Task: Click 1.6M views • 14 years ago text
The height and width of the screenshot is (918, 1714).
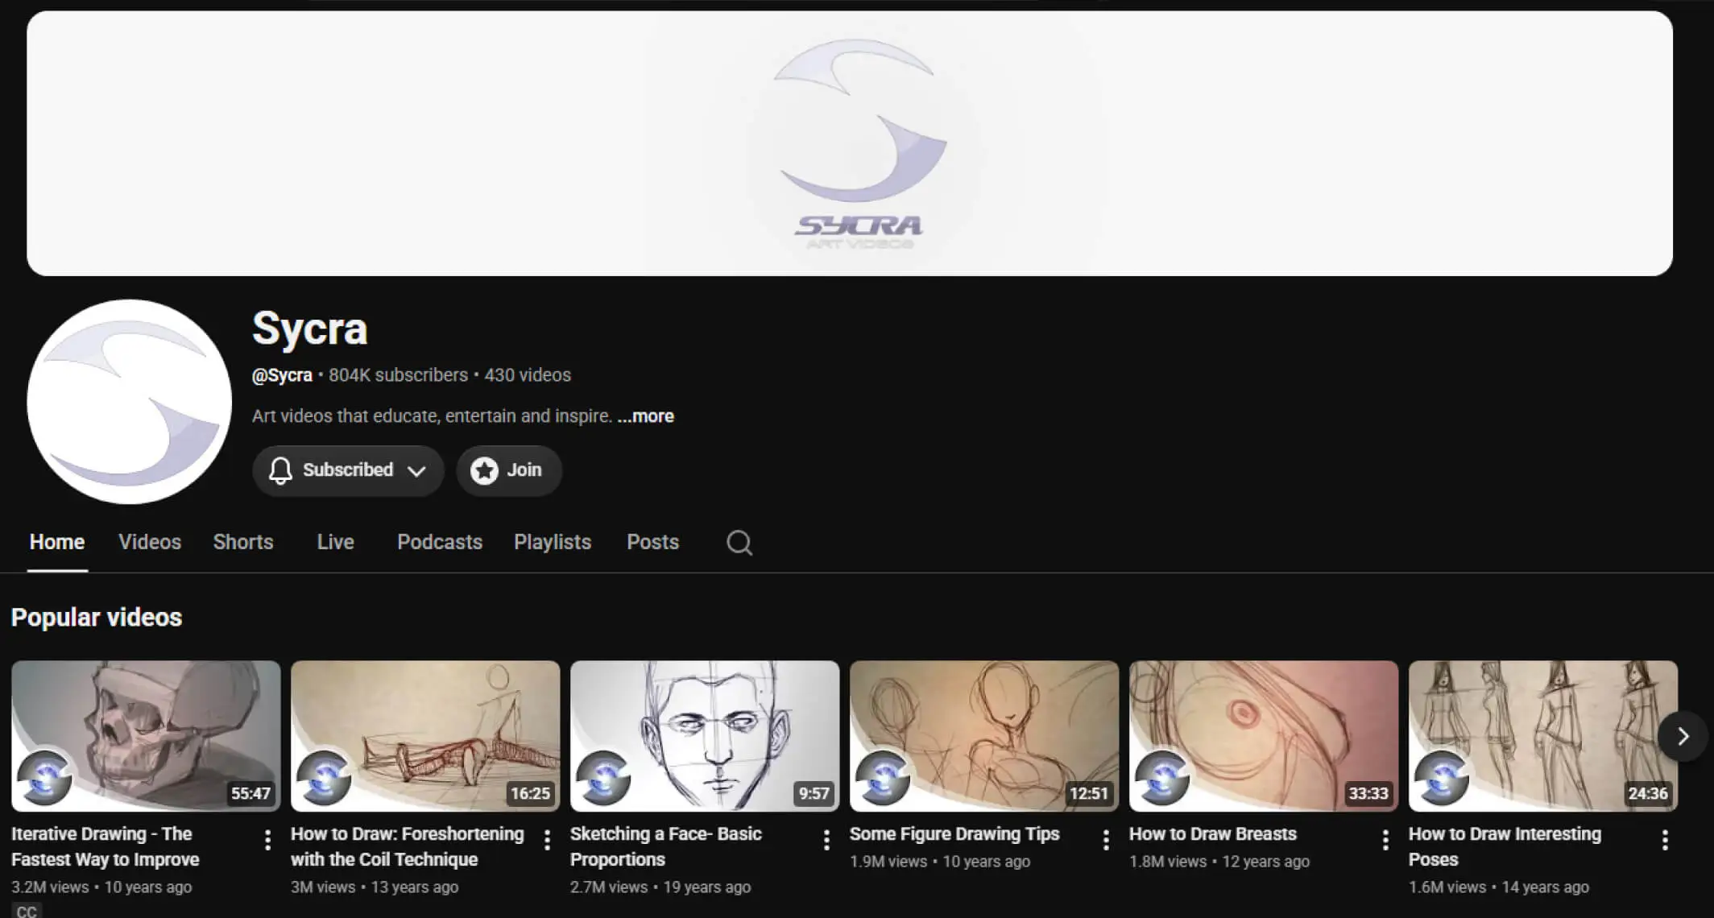Action: pos(1499,887)
